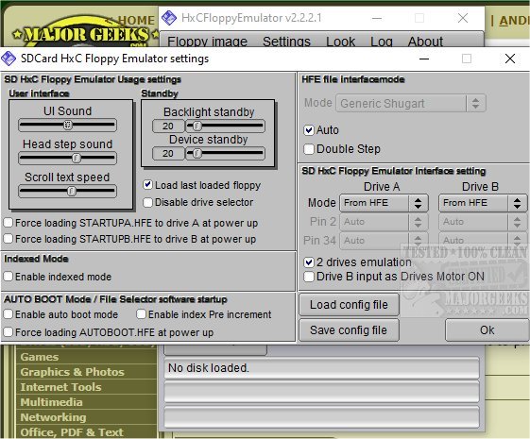Click Load config file button
Image resolution: width=530 pixels, height=439 pixels.
point(349,305)
